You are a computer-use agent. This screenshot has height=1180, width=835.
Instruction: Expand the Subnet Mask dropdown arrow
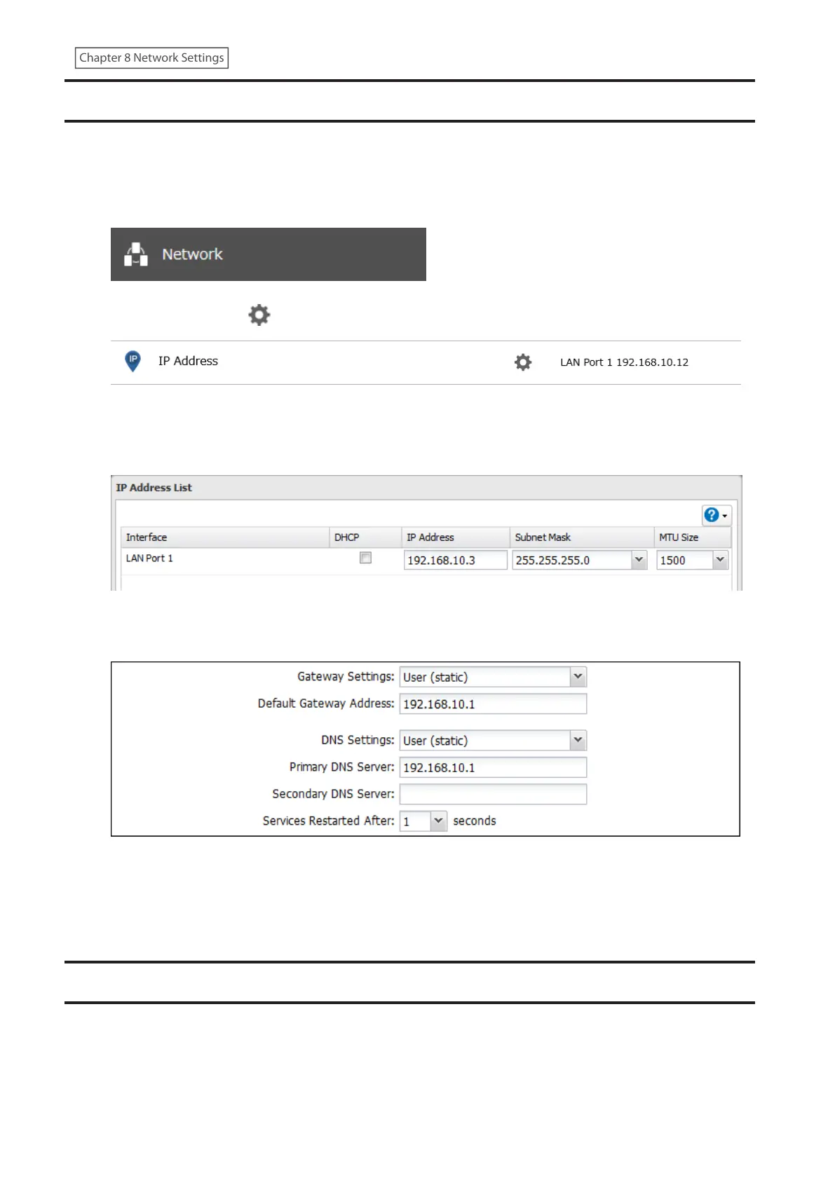639,560
